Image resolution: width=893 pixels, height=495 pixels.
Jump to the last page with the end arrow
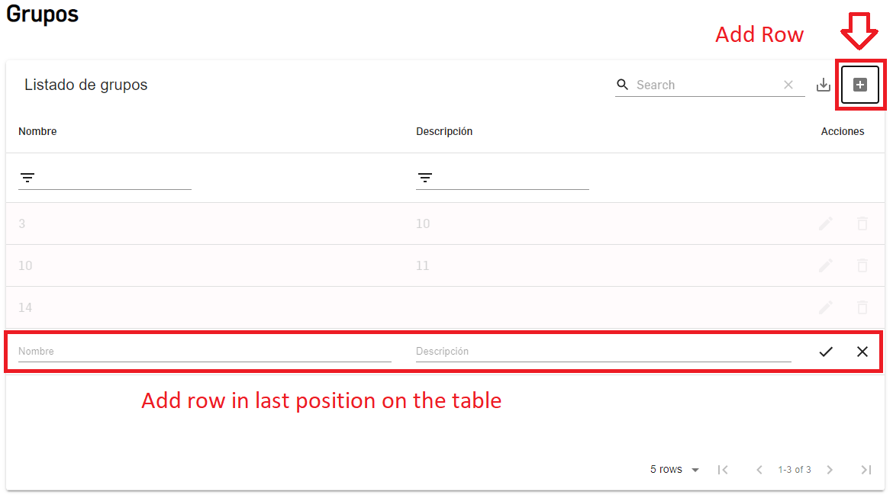click(x=866, y=469)
